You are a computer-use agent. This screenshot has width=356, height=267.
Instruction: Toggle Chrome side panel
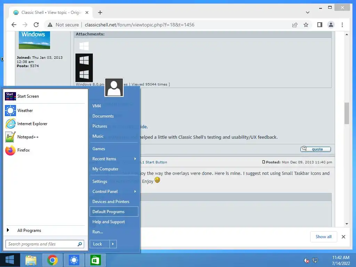(x=320, y=25)
